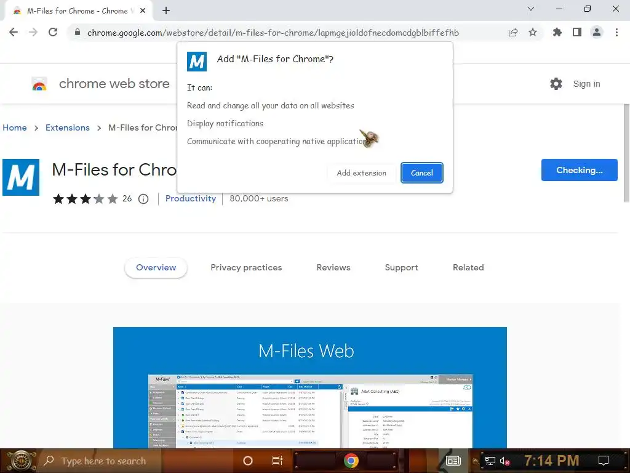This screenshot has width=630, height=473.
Task: Open Task View on the taskbar
Action: (277, 461)
